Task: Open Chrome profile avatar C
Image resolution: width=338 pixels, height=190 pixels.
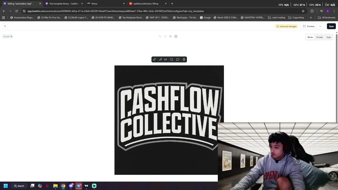Action: point(328,11)
